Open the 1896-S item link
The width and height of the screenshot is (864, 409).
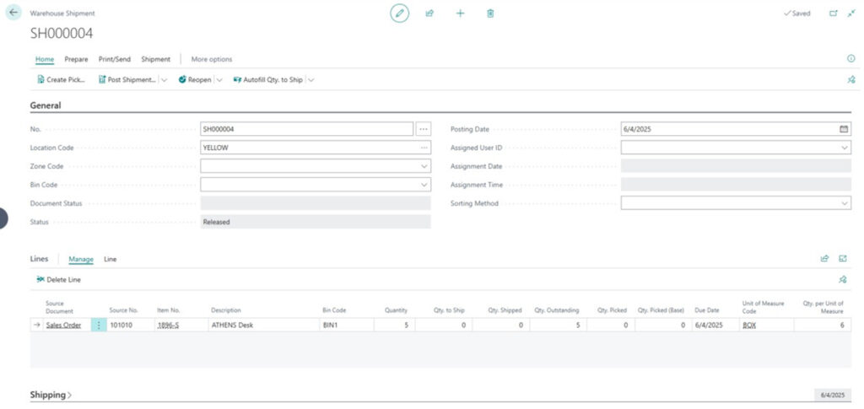pyautogui.click(x=168, y=325)
